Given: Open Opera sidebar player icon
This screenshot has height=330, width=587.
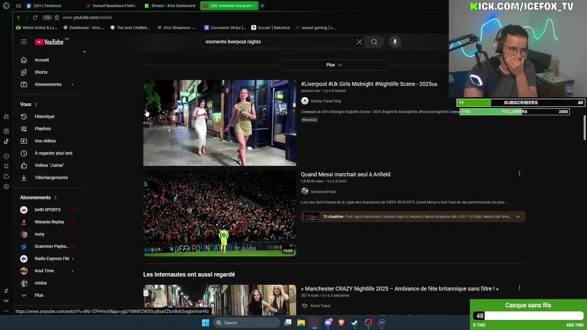Looking at the screenshot, I should pyautogui.click(x=6, y=156).
